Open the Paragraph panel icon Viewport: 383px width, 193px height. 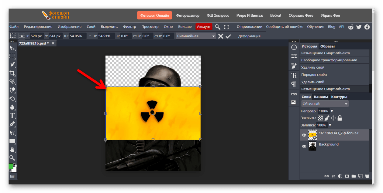coord(294,84)
